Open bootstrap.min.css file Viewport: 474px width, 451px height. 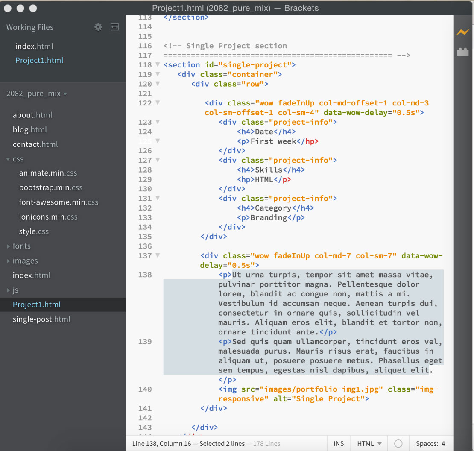point(50,187)
